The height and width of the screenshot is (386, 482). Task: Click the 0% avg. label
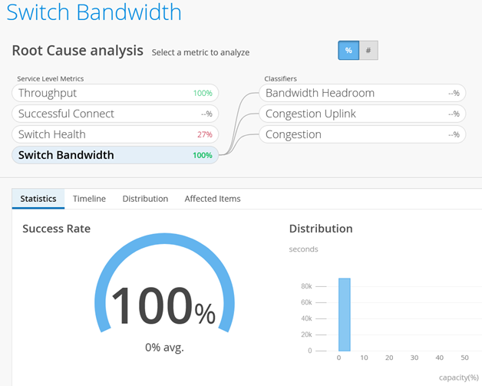pyautogui.click(x=164, y=347)
